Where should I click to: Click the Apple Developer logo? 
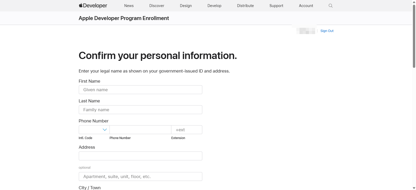point(93,5)
